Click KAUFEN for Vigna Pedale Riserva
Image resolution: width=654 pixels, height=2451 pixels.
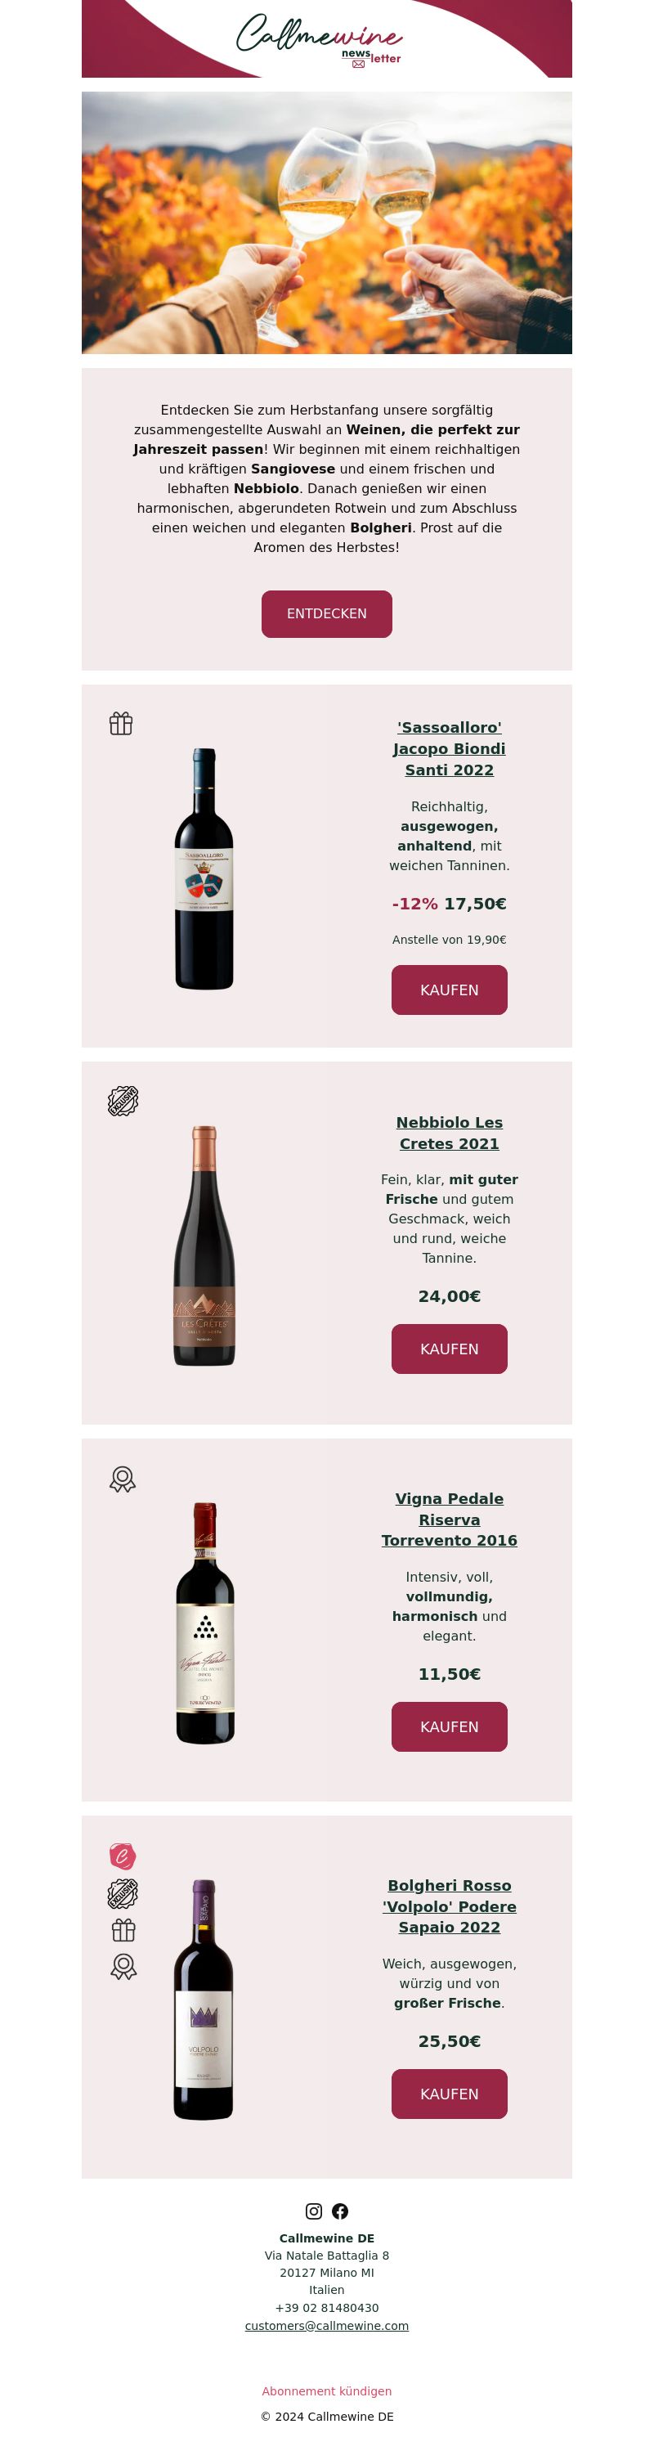click(x=450, y=1726)
